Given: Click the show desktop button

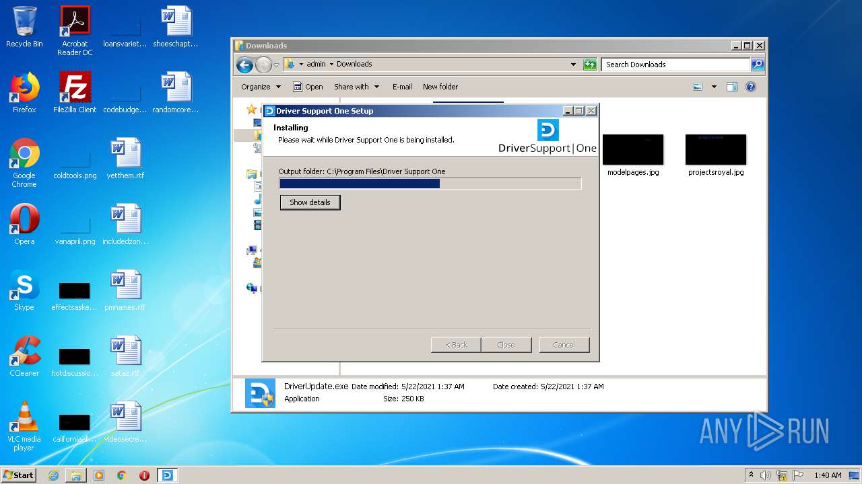Looking at the screenshot, I should coord(855,475).
